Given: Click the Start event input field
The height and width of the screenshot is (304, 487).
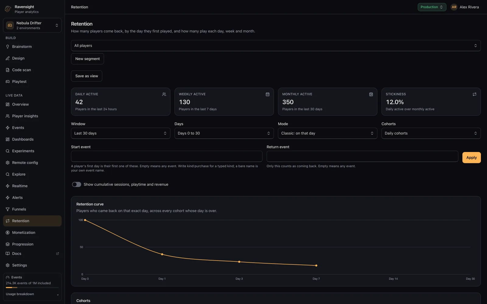Looking at the screenshot, I should [167, 156].
